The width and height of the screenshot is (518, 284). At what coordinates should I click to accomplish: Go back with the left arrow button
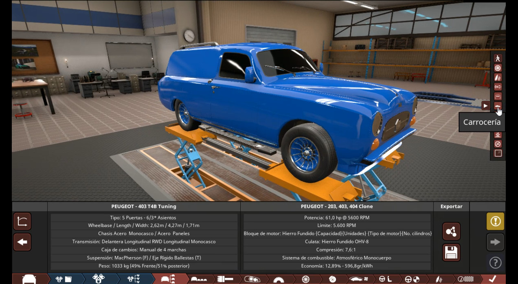[x=22, y=242]
